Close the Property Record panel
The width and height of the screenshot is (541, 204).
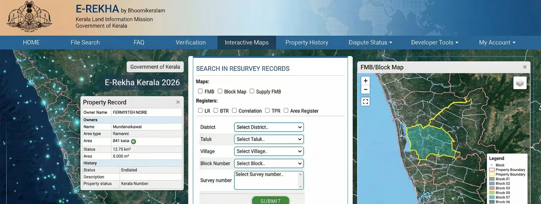click(178, 102)
